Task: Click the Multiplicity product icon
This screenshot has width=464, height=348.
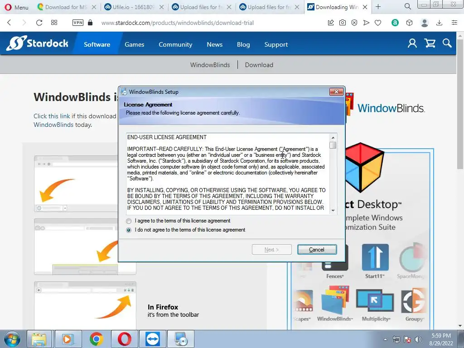Action: [x=375, y=302]
